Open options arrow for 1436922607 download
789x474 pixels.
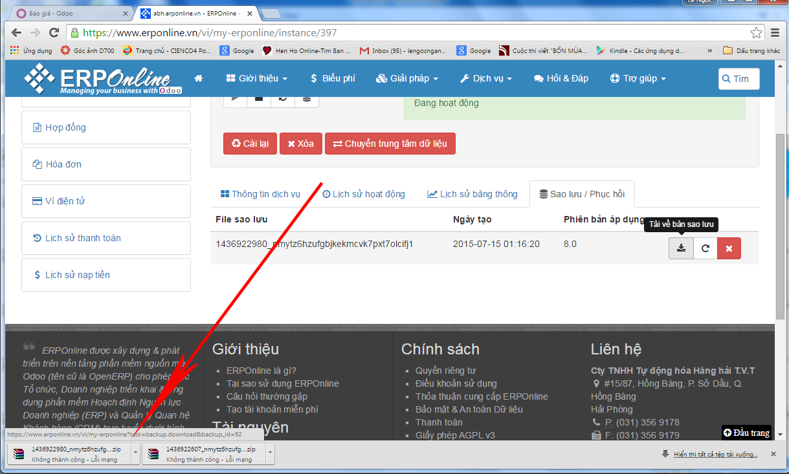click(x=270, y=454)
